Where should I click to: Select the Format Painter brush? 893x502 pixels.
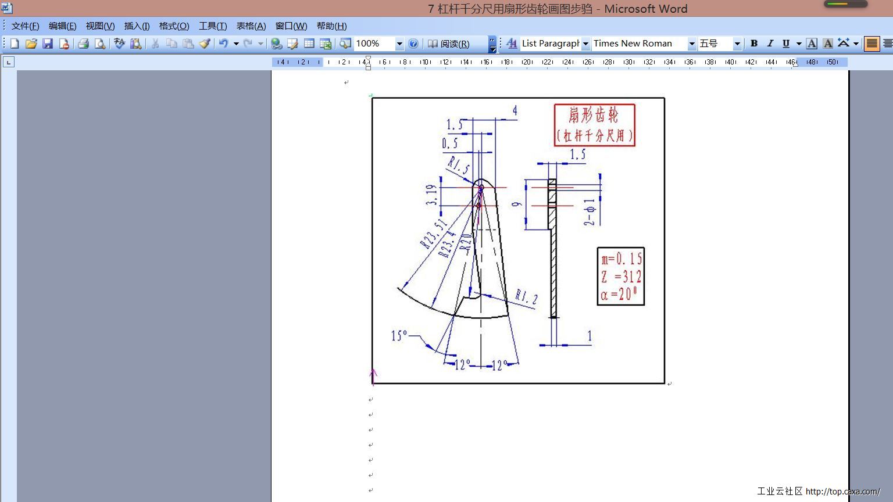pos(204,44)
